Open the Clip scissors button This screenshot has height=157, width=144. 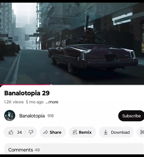(x=142, y=132)
